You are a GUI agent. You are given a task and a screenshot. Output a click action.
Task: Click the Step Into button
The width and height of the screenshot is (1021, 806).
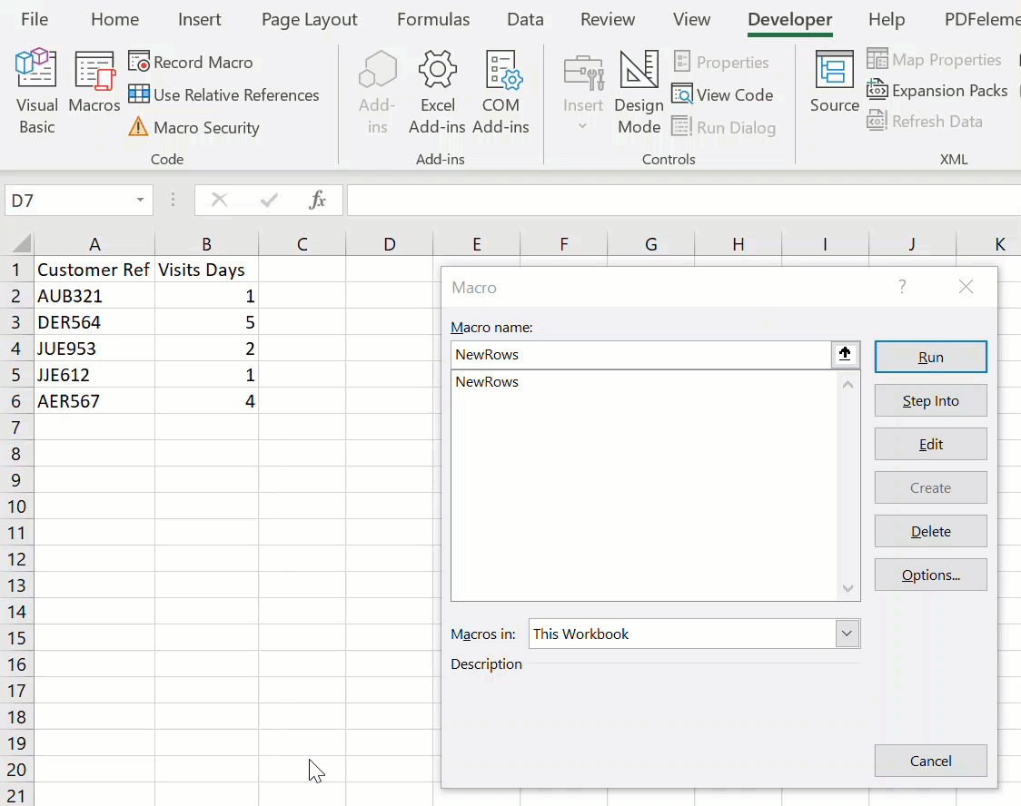point(930,400)
